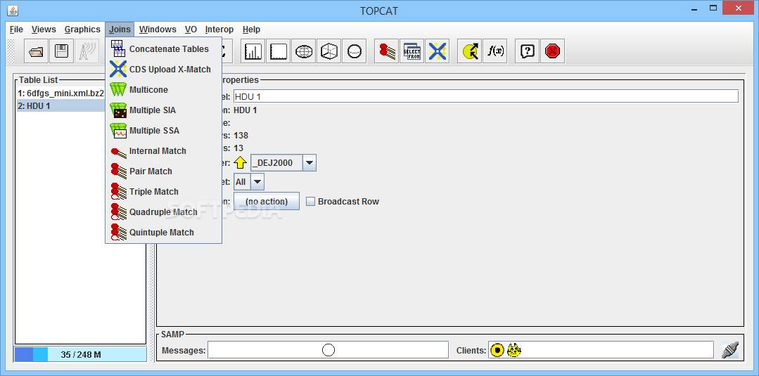Image resolution: width=759 pixels, height=376 pixels.
Task: Open the cube plot window
Action: coord(329,51)
